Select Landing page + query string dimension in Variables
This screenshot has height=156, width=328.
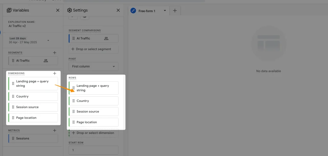pyautogui.click(x=33, y=84)
